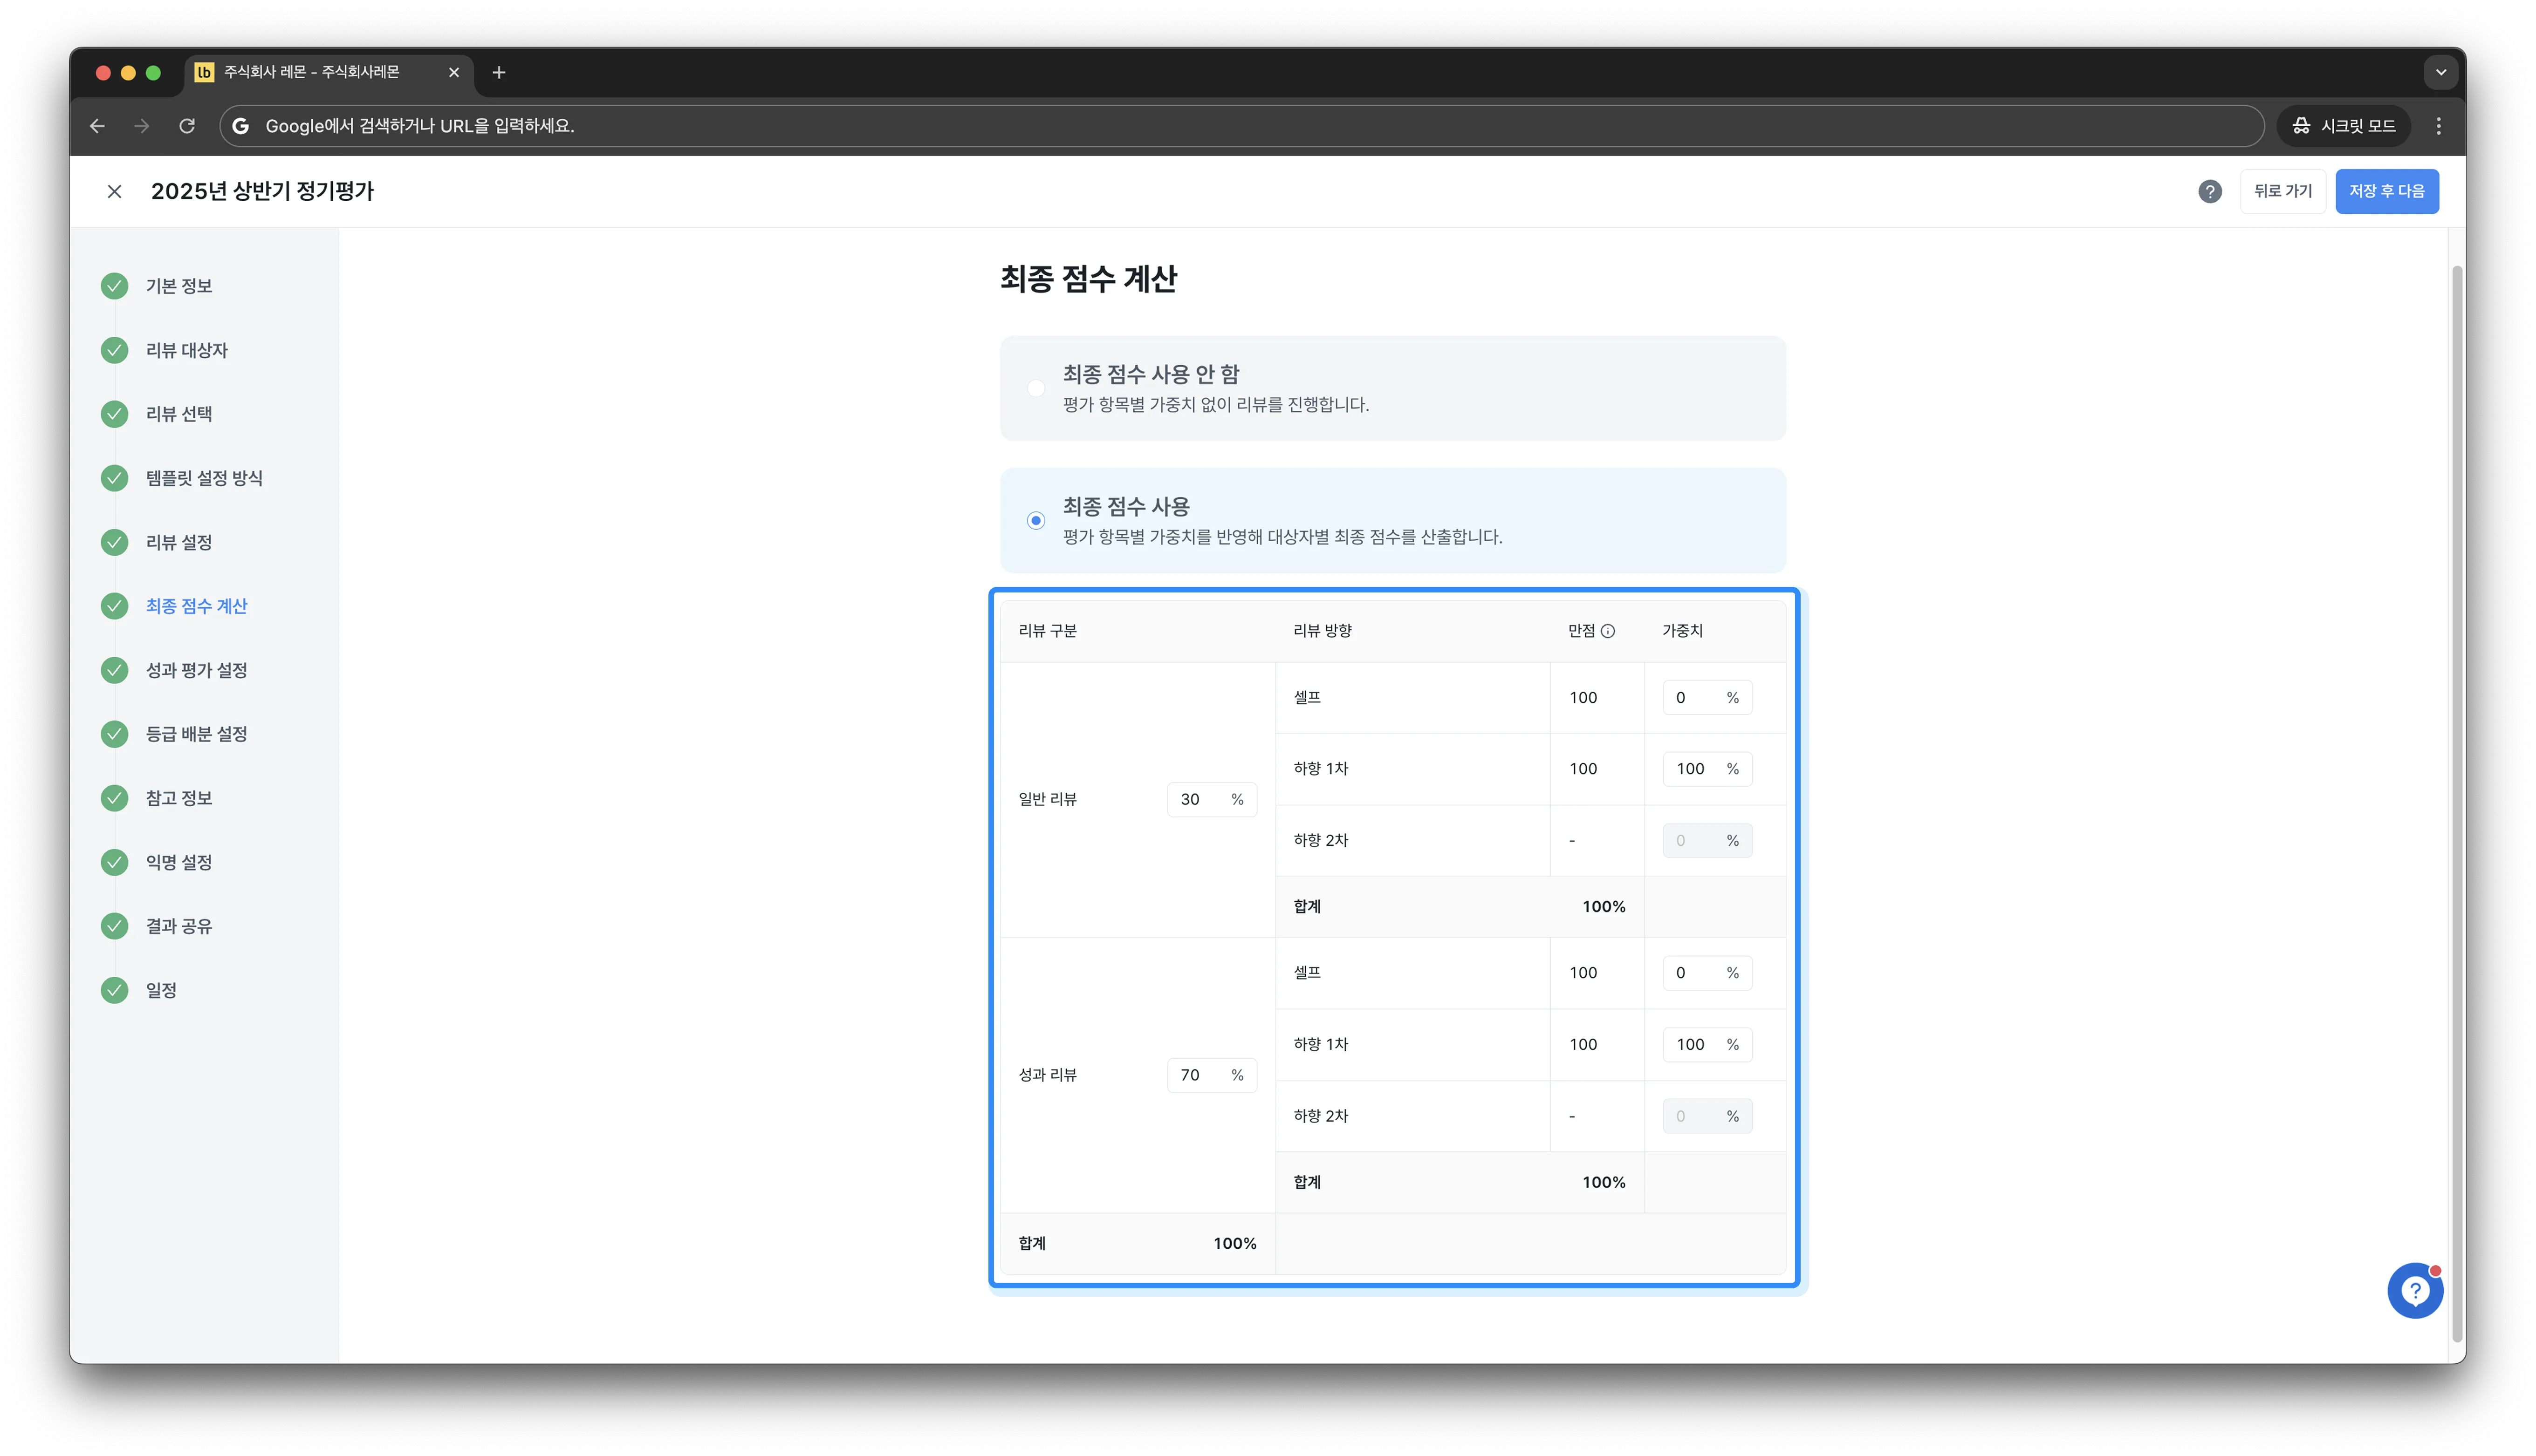The image size is (2536, 1456).
Task: Click the bottom 합계 100% total cell
Action: pos(1138,1243)
